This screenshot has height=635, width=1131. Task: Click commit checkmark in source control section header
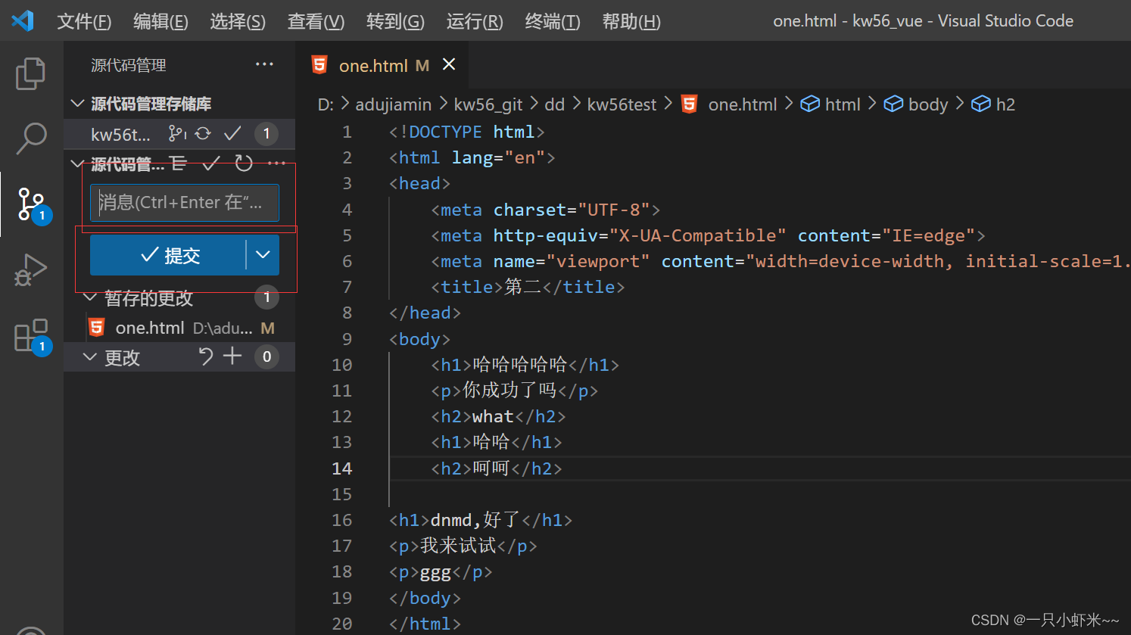(211, 163)
